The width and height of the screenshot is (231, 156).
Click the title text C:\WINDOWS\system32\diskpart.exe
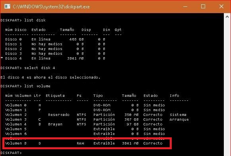(x=51, y=7)
